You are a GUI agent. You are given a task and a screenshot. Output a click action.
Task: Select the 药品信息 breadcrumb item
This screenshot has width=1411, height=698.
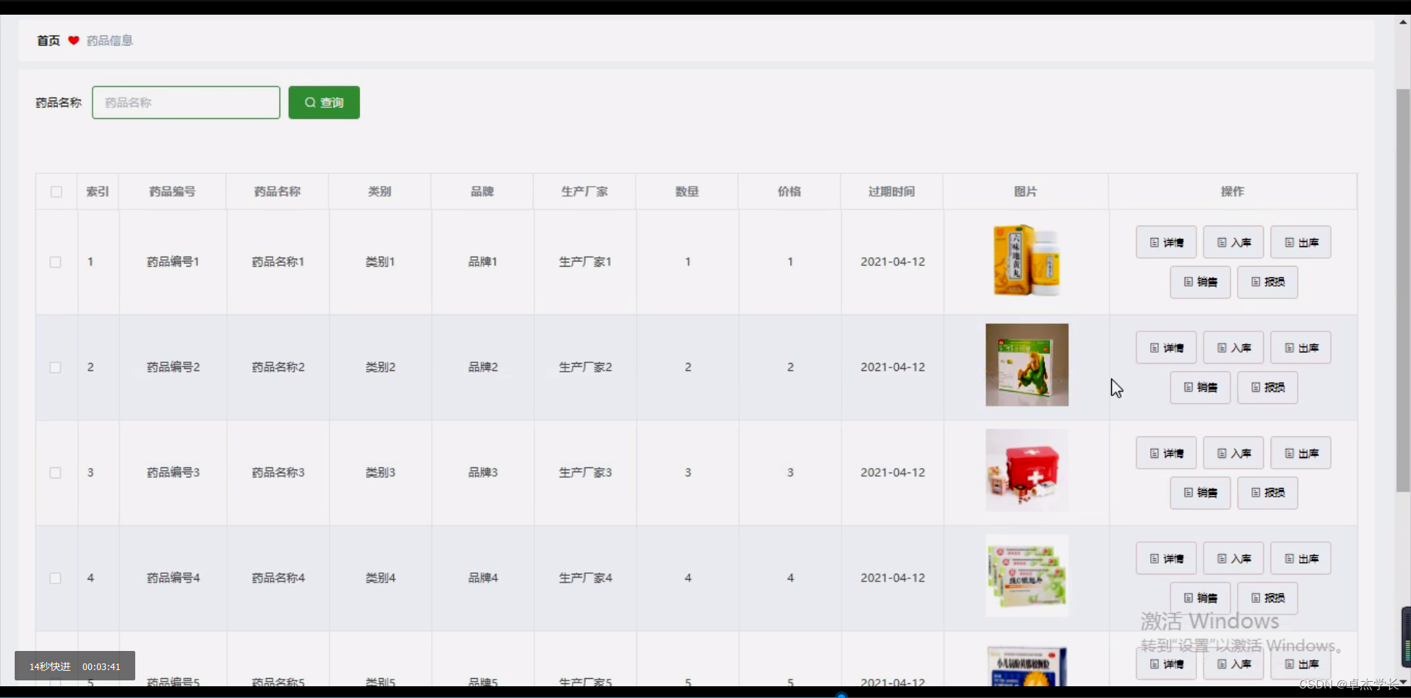pos(109,40)
